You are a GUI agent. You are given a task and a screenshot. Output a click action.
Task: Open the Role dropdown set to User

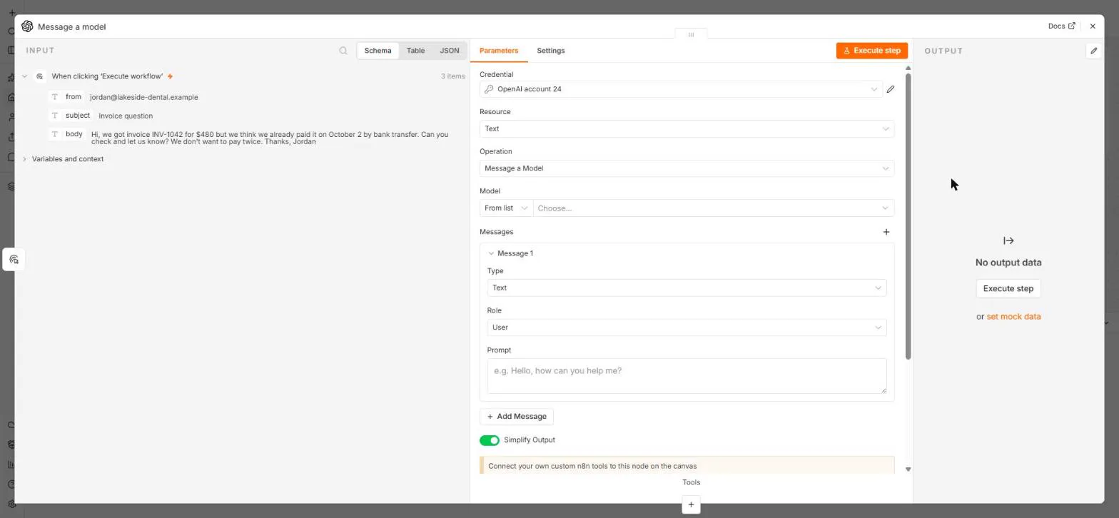pyautogui.click(x=687, y=327)
